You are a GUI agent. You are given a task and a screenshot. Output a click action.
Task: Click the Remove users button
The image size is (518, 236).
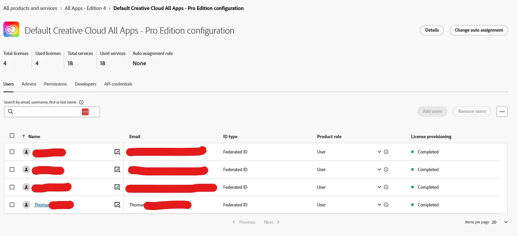point(472,112)
